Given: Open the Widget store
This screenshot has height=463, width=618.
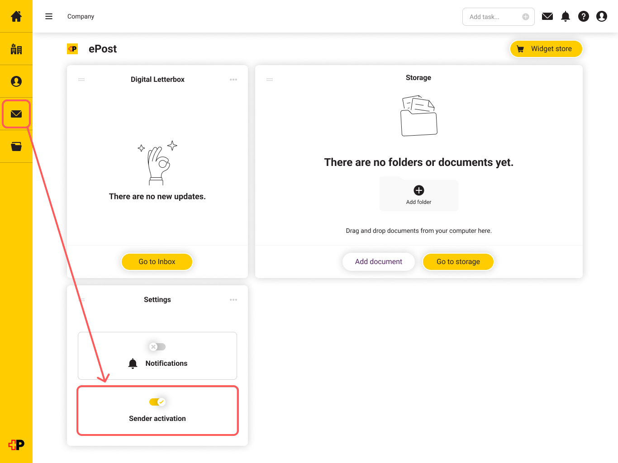Looking at the screenshot, I should [x=546, y=48].
